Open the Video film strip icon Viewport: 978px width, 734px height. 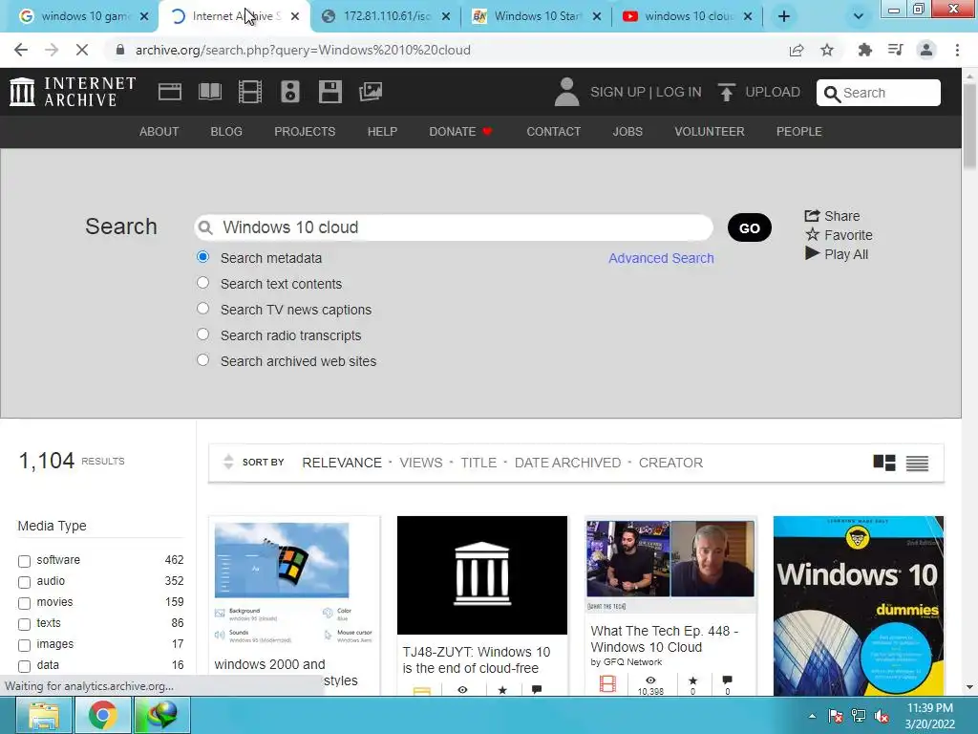[x=250, y=92]
